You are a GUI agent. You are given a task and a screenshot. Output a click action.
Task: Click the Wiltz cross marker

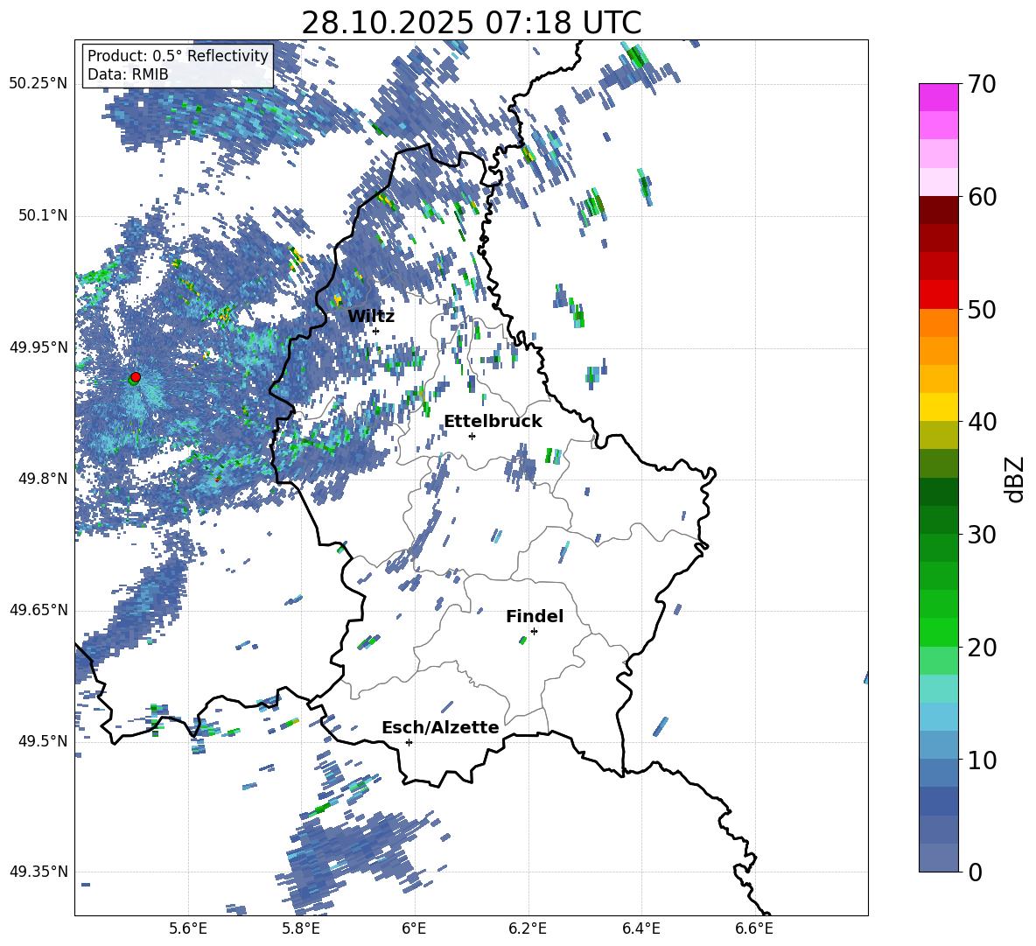(376, 331)
